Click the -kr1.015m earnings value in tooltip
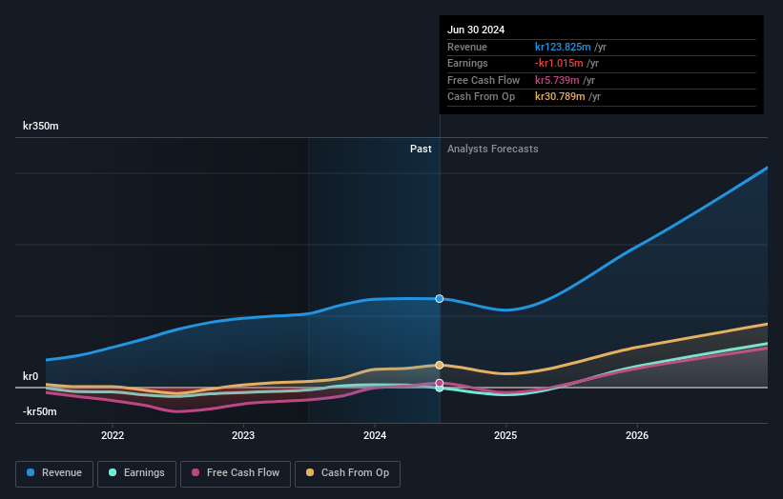The width and height of the screenshot is (783, 499). click(x=559, y=63)
